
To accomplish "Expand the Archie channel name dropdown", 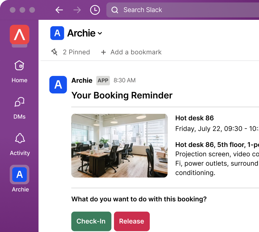I will point(100,33).
